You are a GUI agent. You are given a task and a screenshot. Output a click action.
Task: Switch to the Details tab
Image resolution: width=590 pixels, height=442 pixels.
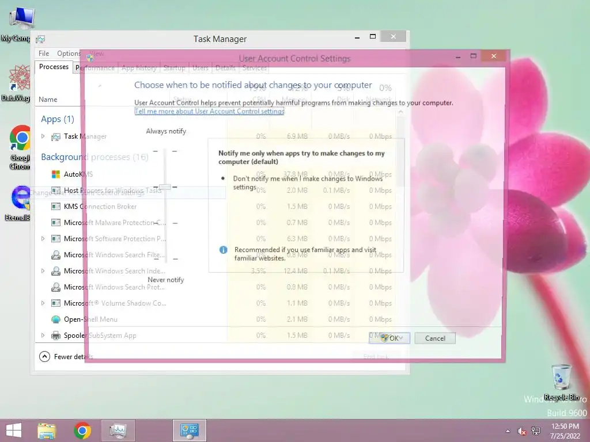(x=225, y=68)
